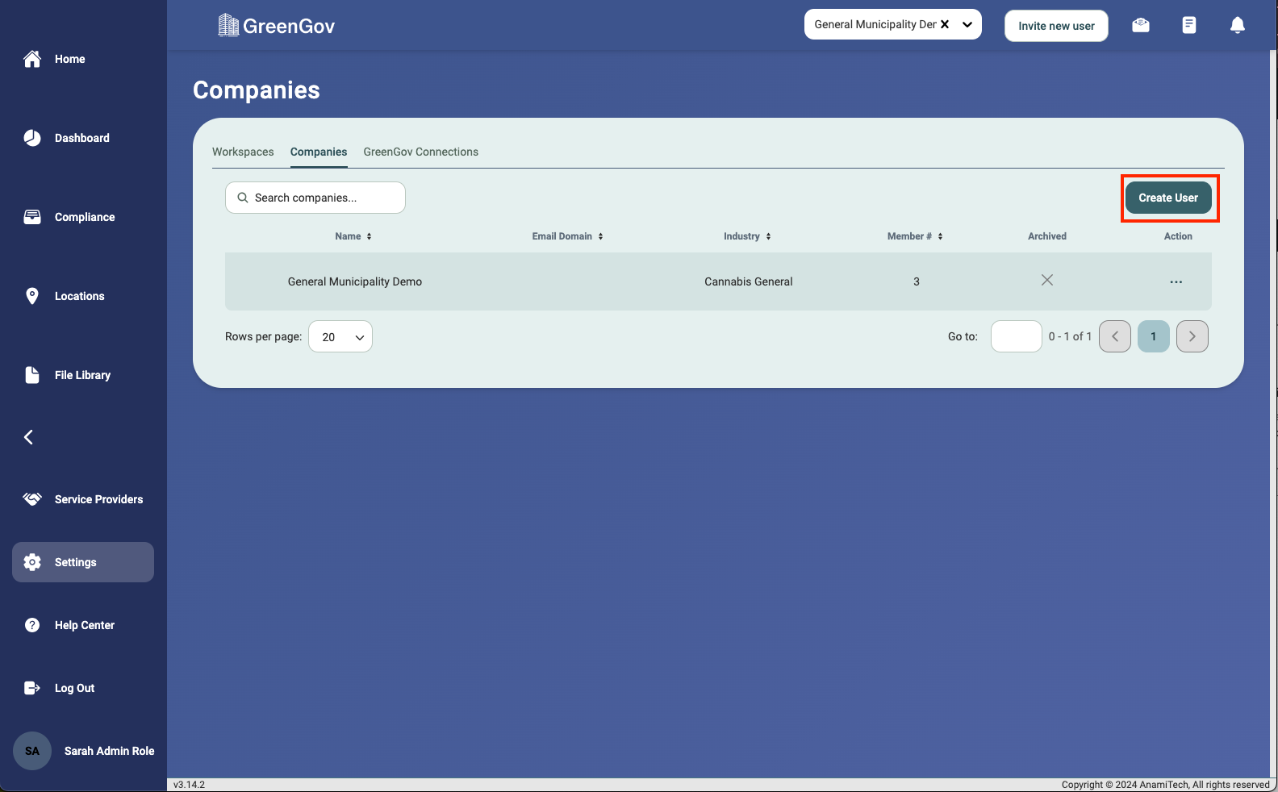1278x792 pixels.
Task: Select the Locations pin icon
Action: click(32, 296)
